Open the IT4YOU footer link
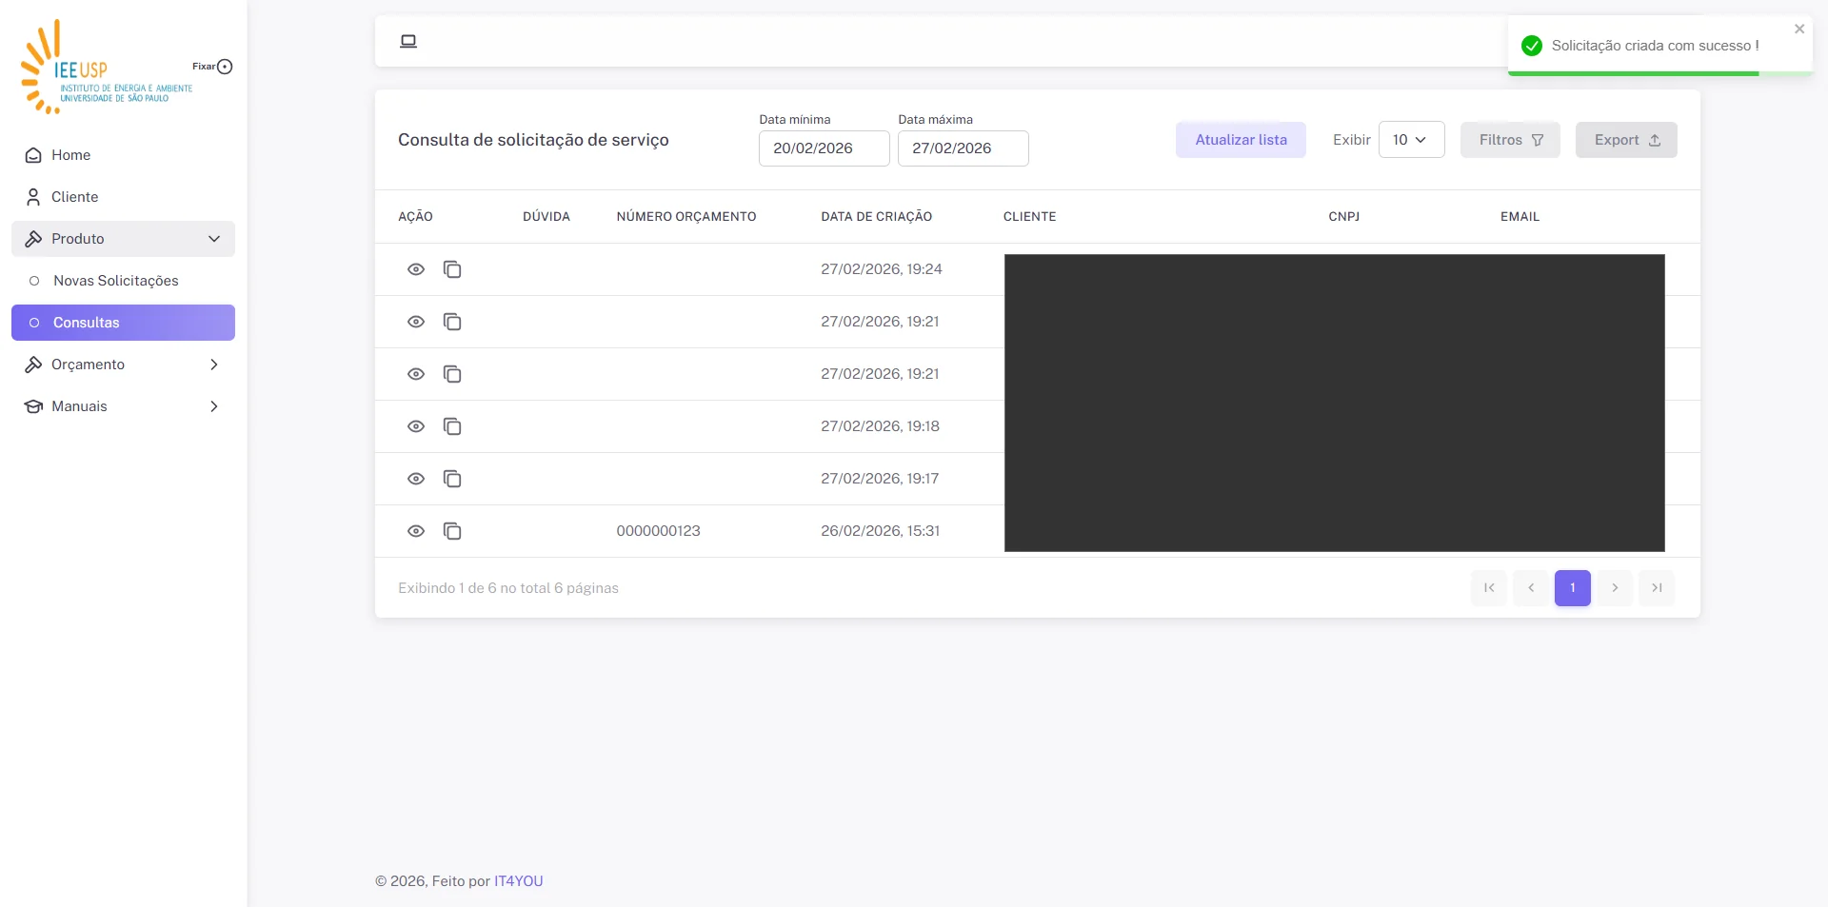Viewport: 1828px width, 907px height. click(518, 881)
